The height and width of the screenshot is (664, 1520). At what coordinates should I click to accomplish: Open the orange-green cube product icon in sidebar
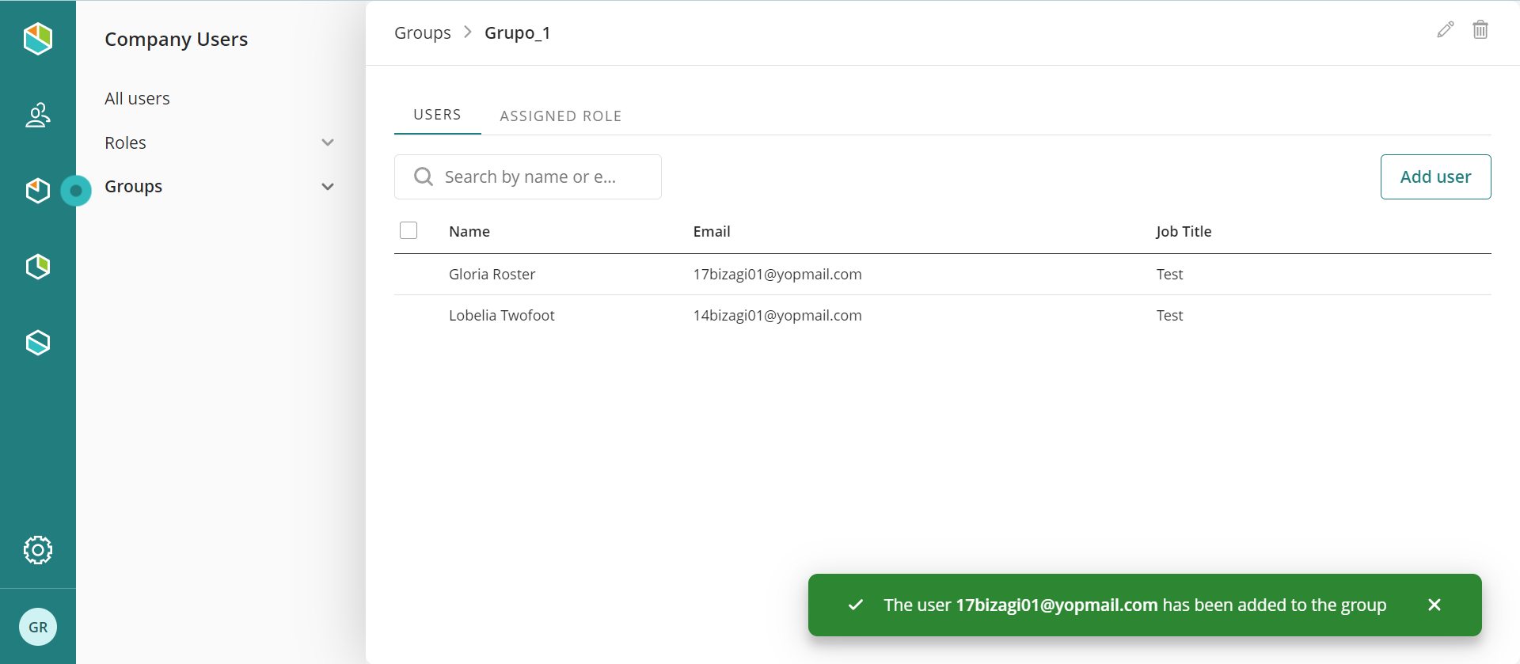click(x=37, y=191)
